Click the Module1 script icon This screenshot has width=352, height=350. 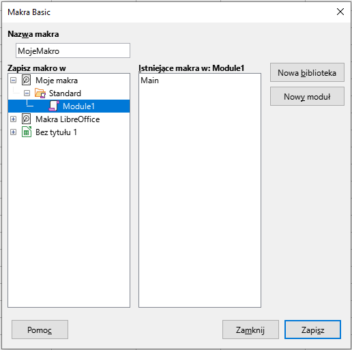(x=54, y=106)
